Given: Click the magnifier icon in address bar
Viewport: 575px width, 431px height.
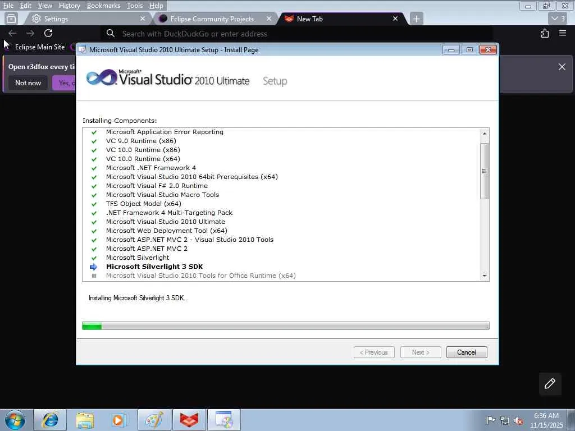Looking at the screenshot, I should click(x=111, y=33).
